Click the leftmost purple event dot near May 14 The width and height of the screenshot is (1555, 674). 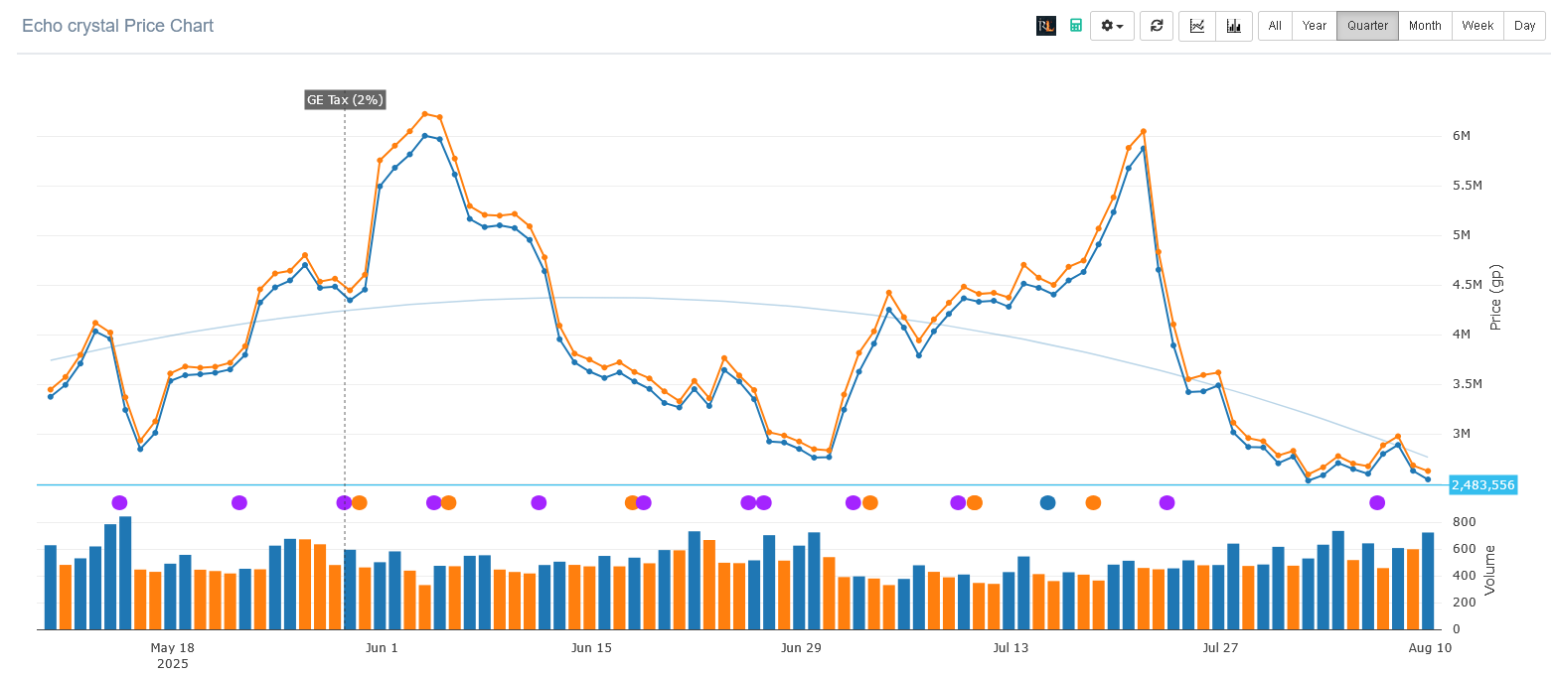(x=119, y=502)
